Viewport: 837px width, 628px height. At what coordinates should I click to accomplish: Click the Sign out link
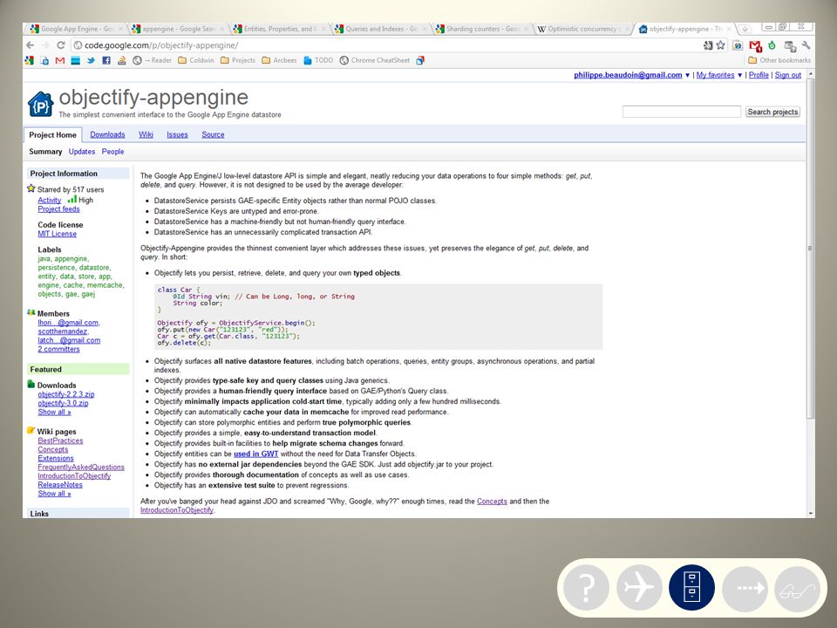coord(788,75)
